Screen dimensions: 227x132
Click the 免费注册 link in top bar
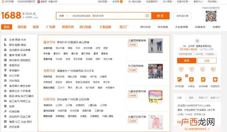pyautogui.click(x=53, y=1)
